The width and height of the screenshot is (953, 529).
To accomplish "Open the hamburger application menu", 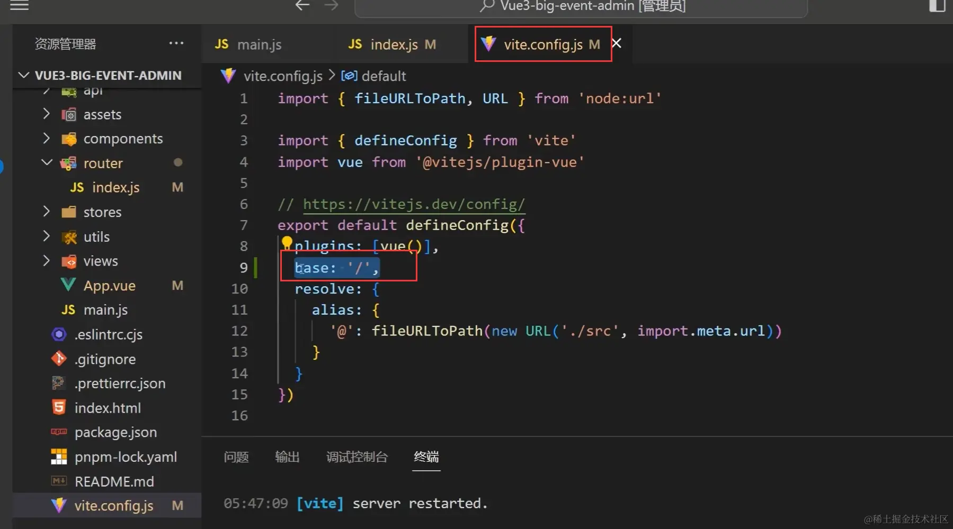I will coord(19,5).
